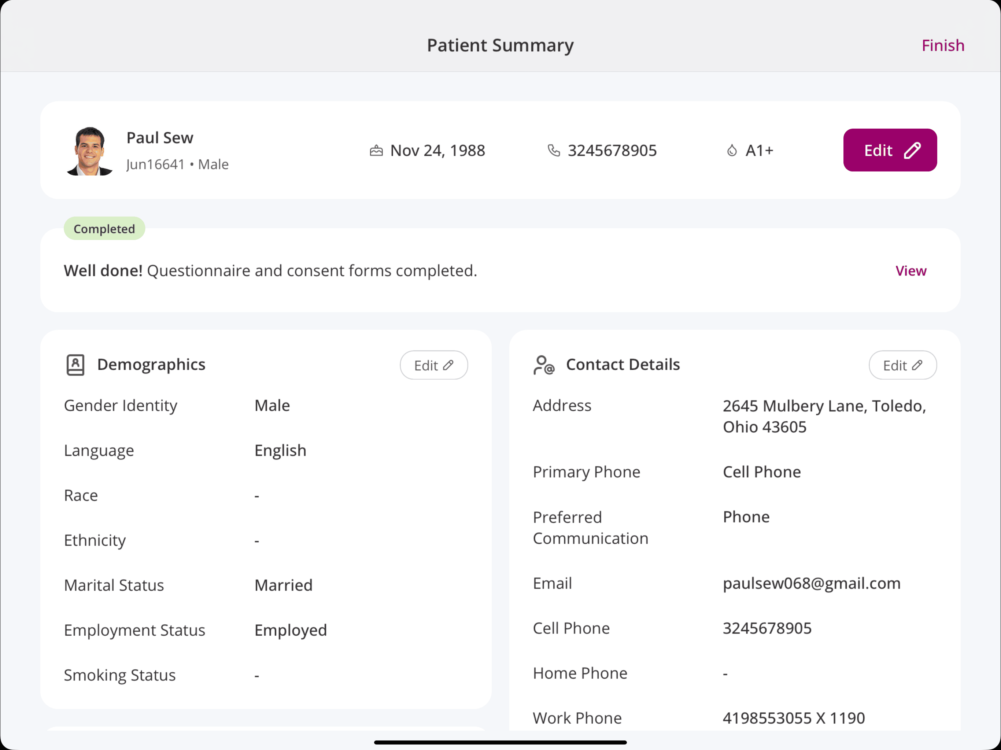The height and width of the screenshot is (750, 1001).
Task: Tap the Work Phone number value
Action: tap(793, 718)
